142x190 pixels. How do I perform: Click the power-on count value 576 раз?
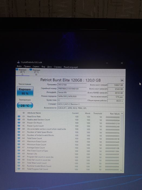[x=115, y=97]
